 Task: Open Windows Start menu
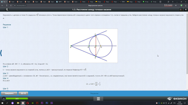click(2, 103)
